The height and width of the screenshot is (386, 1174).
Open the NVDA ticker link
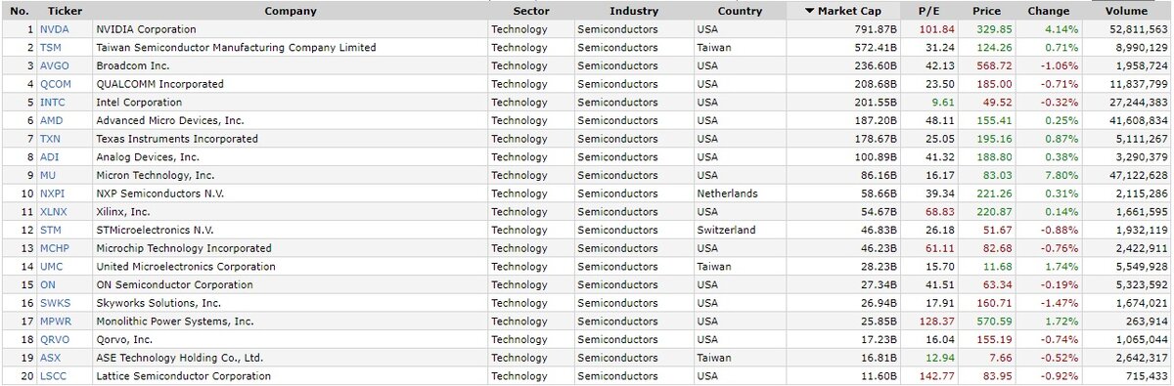pyautogui.click(x=54, y=29)
